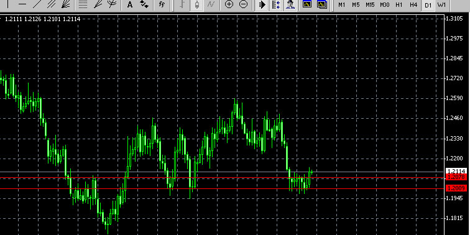Click the ff toolbar icon
Image resolution: width=470 pixels, height=235 pixels.
(x=162, y=4)
